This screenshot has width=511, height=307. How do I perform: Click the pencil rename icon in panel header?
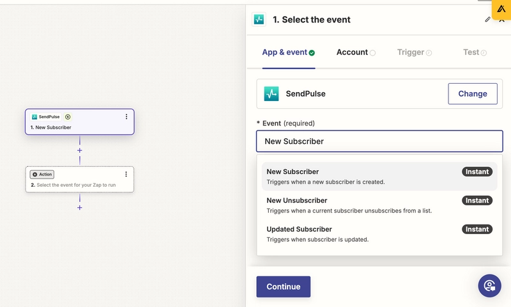point(487,20)
